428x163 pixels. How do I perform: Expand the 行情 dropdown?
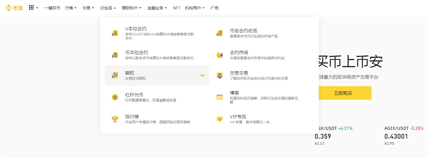pyautogui.click(x=75, y=8)
